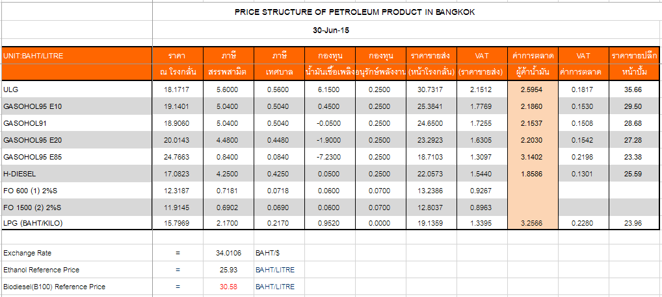Click the highlighted marketing margin cell 2.5954
662x297 pixels.
[532, 89]
